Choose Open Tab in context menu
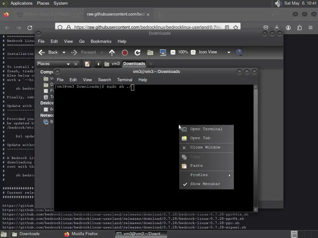 pyautogui.click(x=207, y=138)
